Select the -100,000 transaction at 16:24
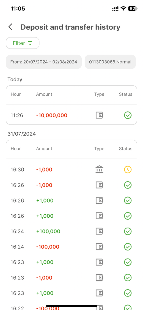 click(71, 247)
